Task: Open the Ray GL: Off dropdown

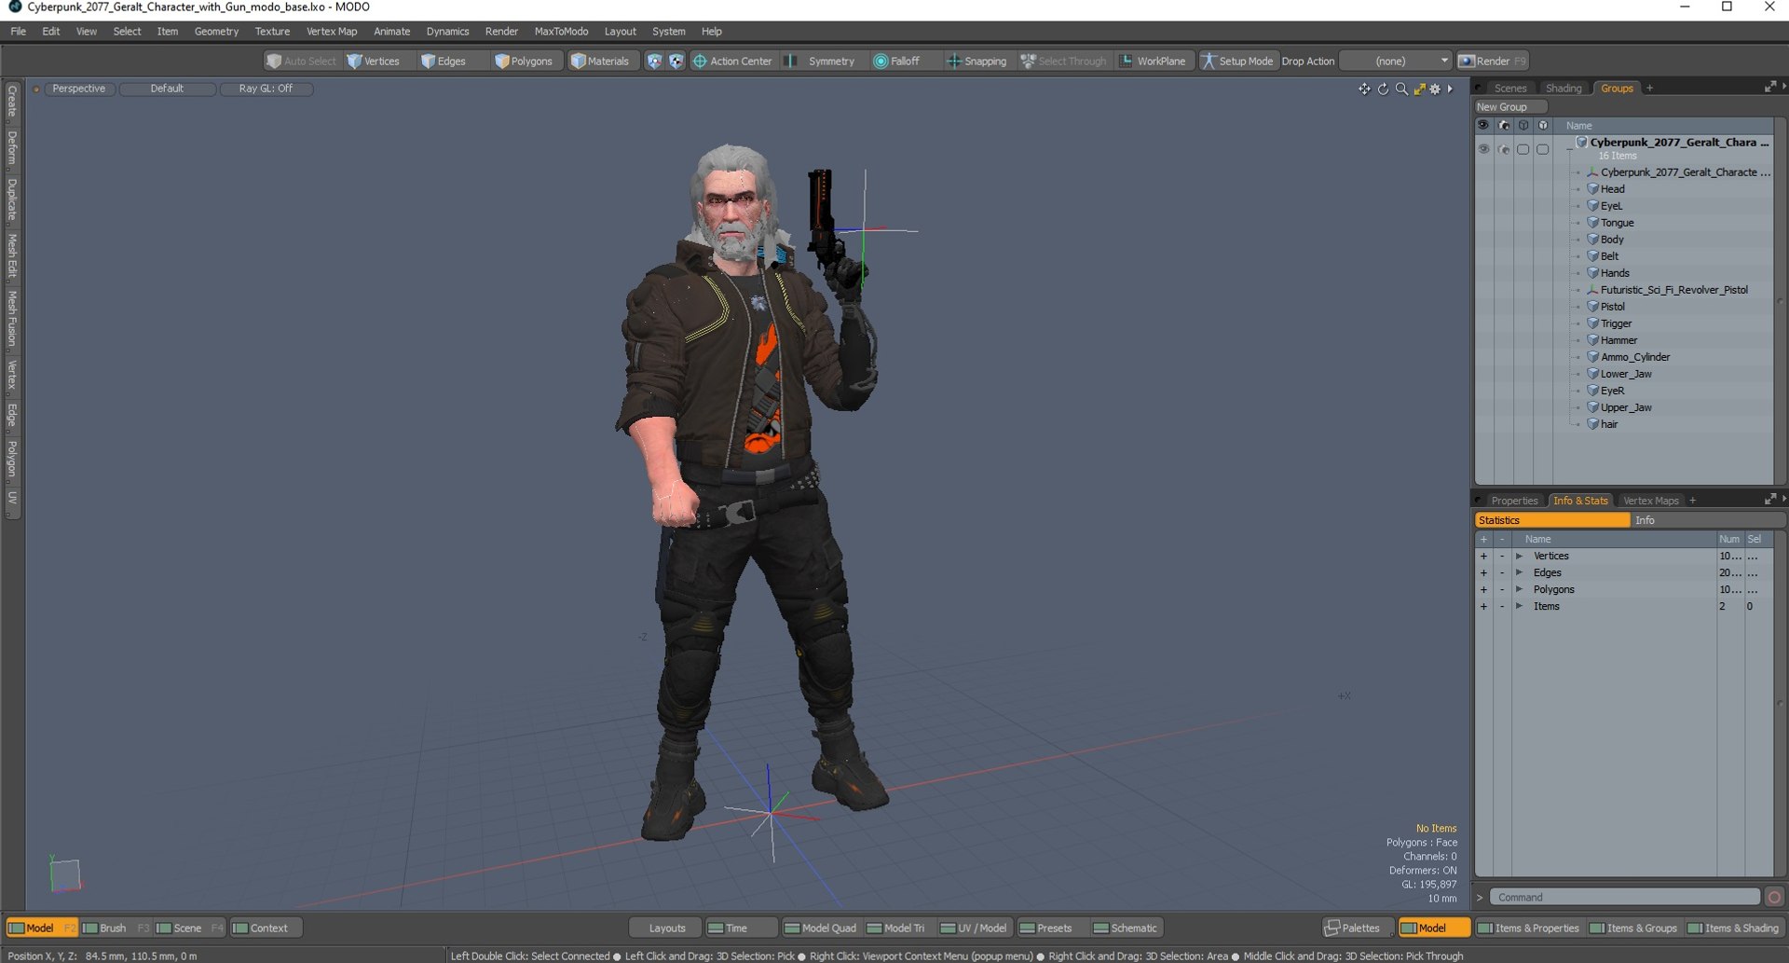Action: point(266,89)
